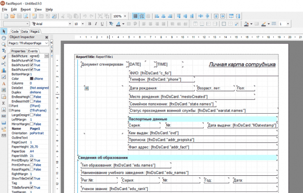Viewport: 303px width, 193px height.
Task: Select the Zoom magnifier tool
Action: click(x=4, y=44)
